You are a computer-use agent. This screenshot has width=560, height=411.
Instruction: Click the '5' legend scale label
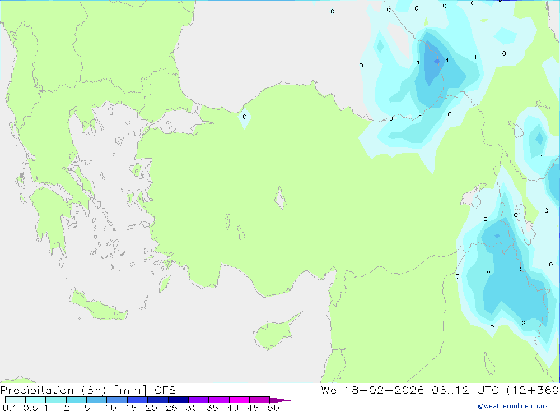point(87,408)
